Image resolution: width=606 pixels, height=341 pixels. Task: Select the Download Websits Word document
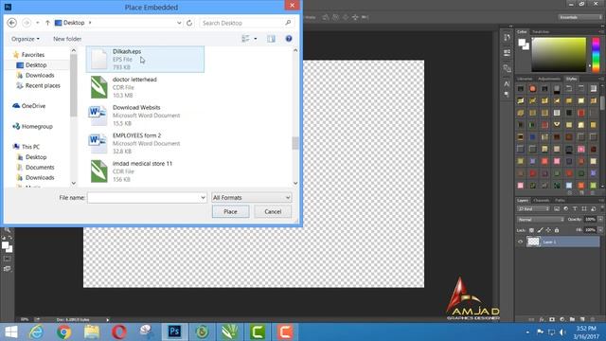pos(145,116)
